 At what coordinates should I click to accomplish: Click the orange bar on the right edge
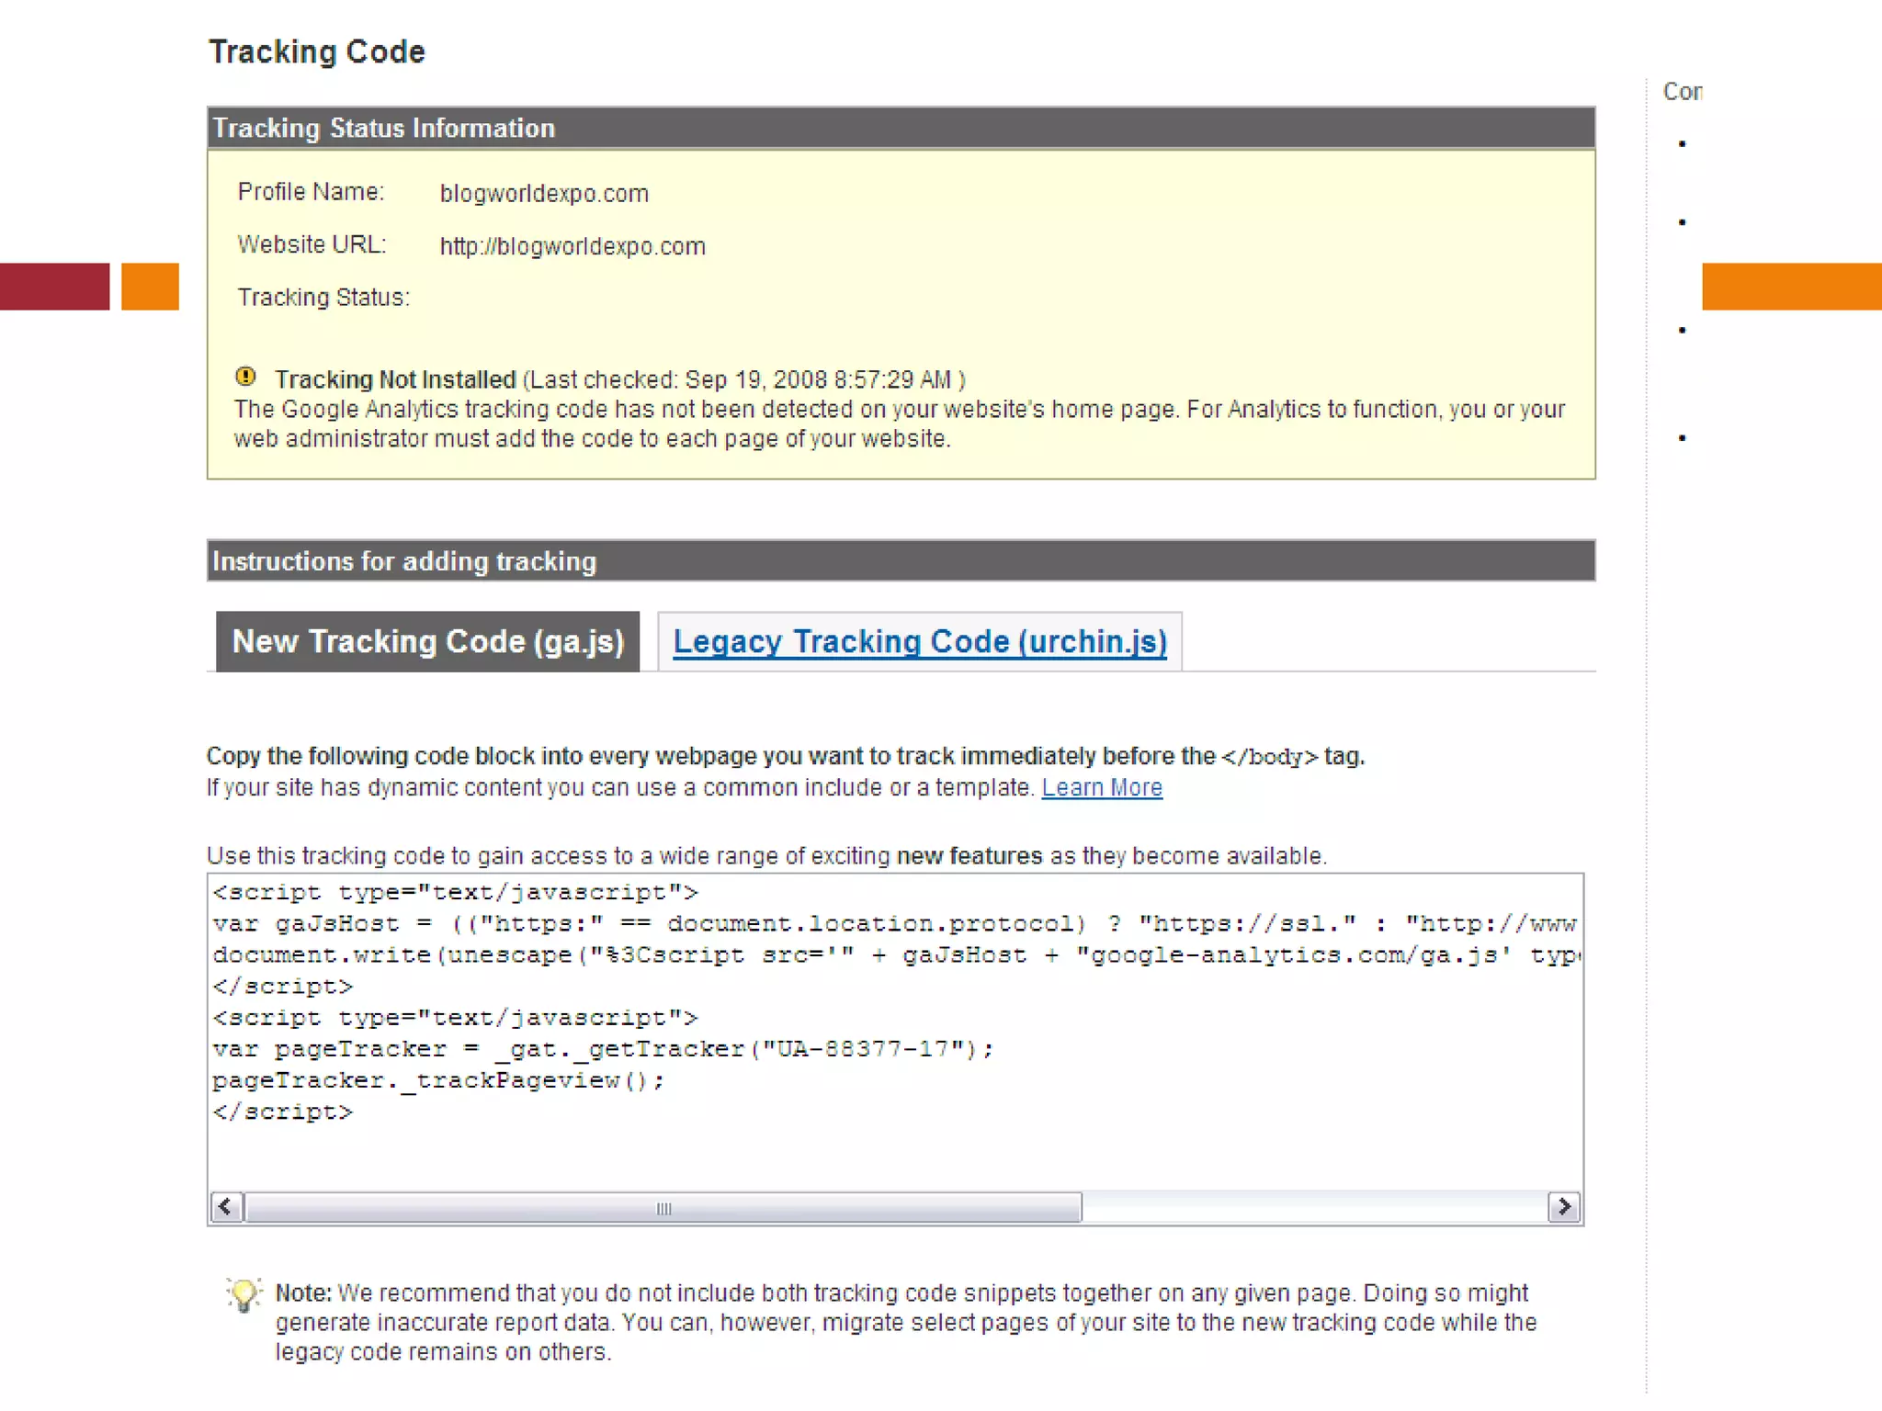[x=1791, y=287]
